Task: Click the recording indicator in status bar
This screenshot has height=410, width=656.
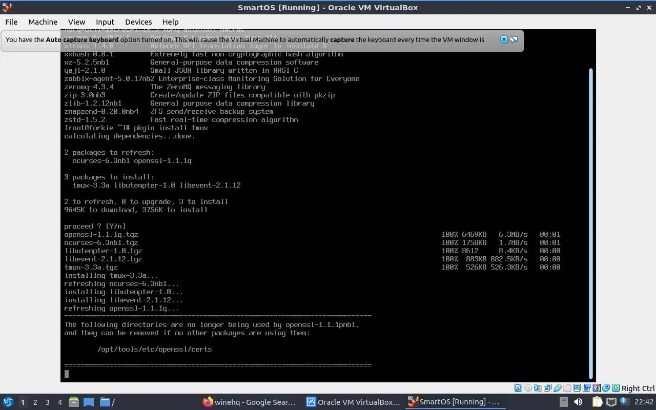Action: point(586,388)
